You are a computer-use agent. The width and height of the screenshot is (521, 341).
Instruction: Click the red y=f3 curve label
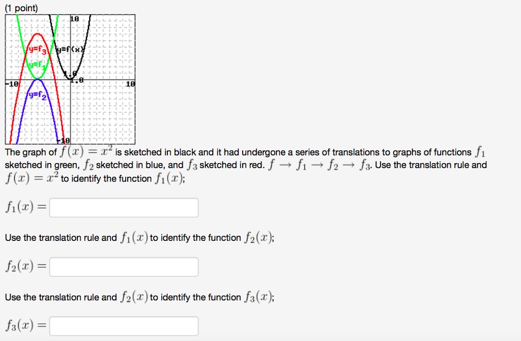coord(38,50)
